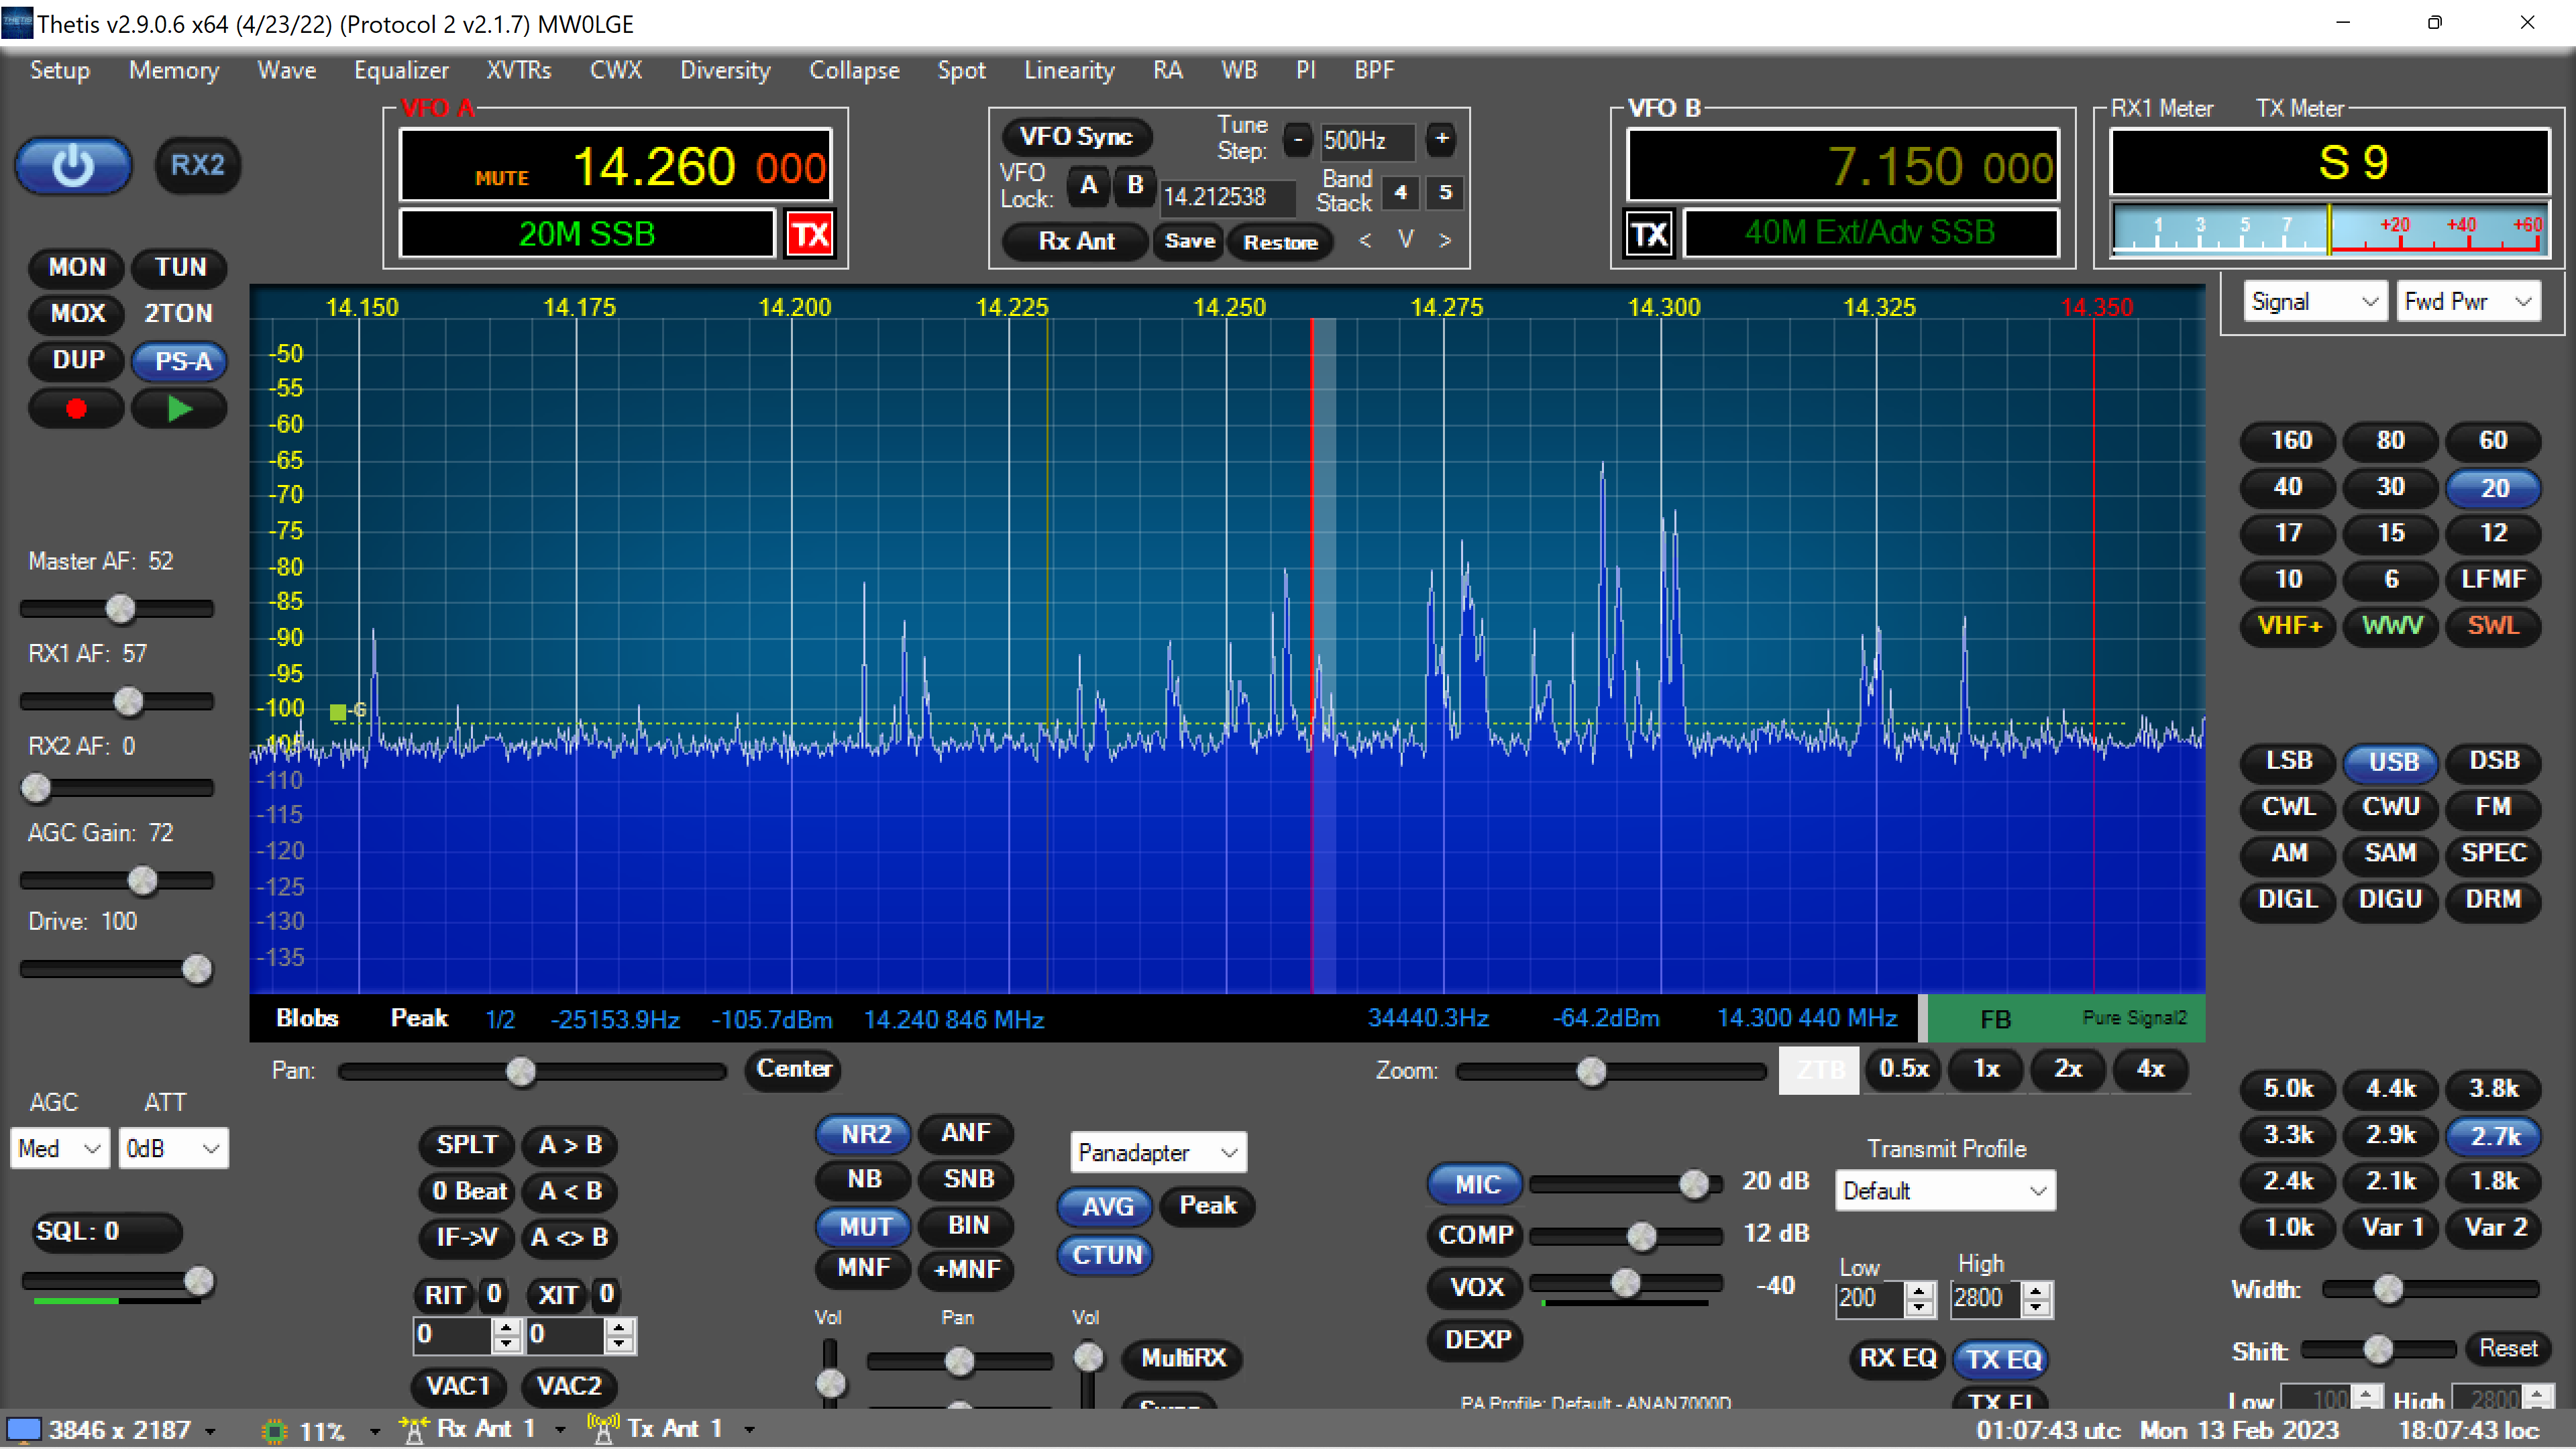The image size is (2576, 1449).
Task: Open the ATT attenuator dropdown
Action: (173, 1149)
